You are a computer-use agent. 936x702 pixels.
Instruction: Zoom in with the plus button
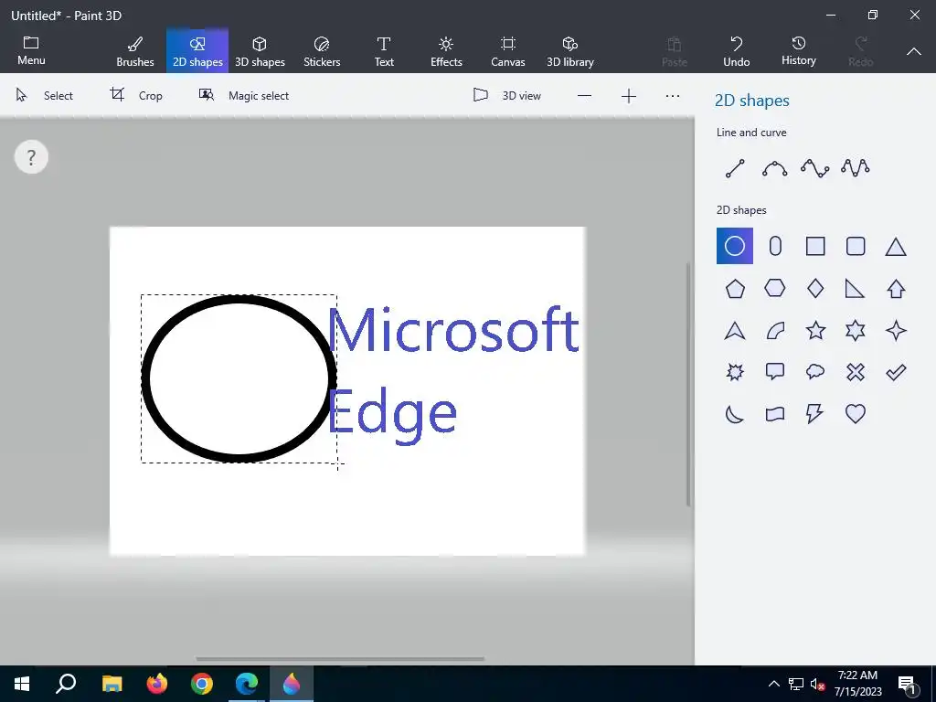coord(629,96)
